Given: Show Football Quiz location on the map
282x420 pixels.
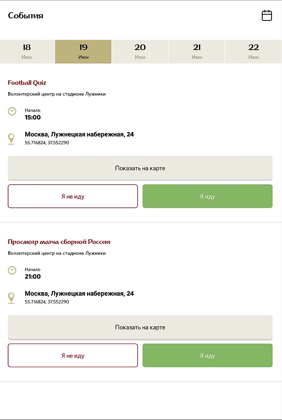Looking at the screenshot, I should point(140,168).
